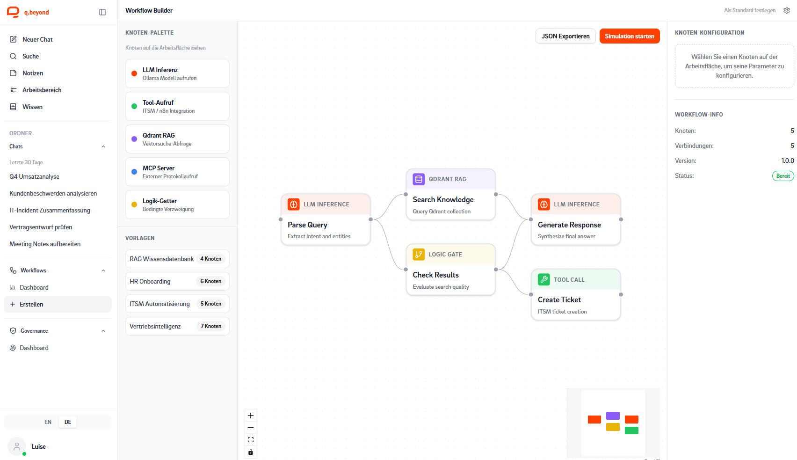
Task: Click the Logic Gate node branch icon
Action: [x=419, y=255]
